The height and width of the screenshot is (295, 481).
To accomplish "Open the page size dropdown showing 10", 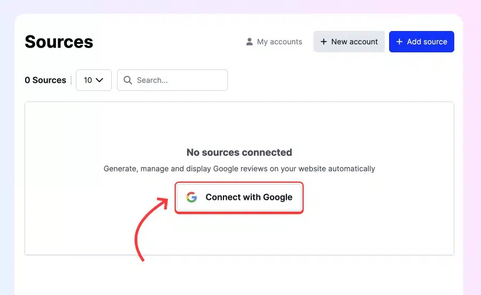I will tap(94, 80).
